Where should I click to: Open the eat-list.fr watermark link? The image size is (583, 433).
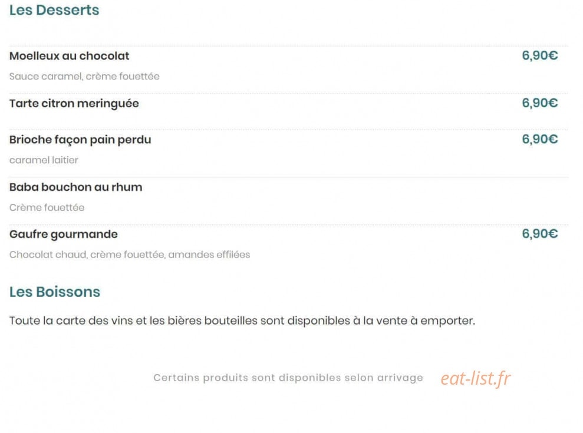click(476, 378)
